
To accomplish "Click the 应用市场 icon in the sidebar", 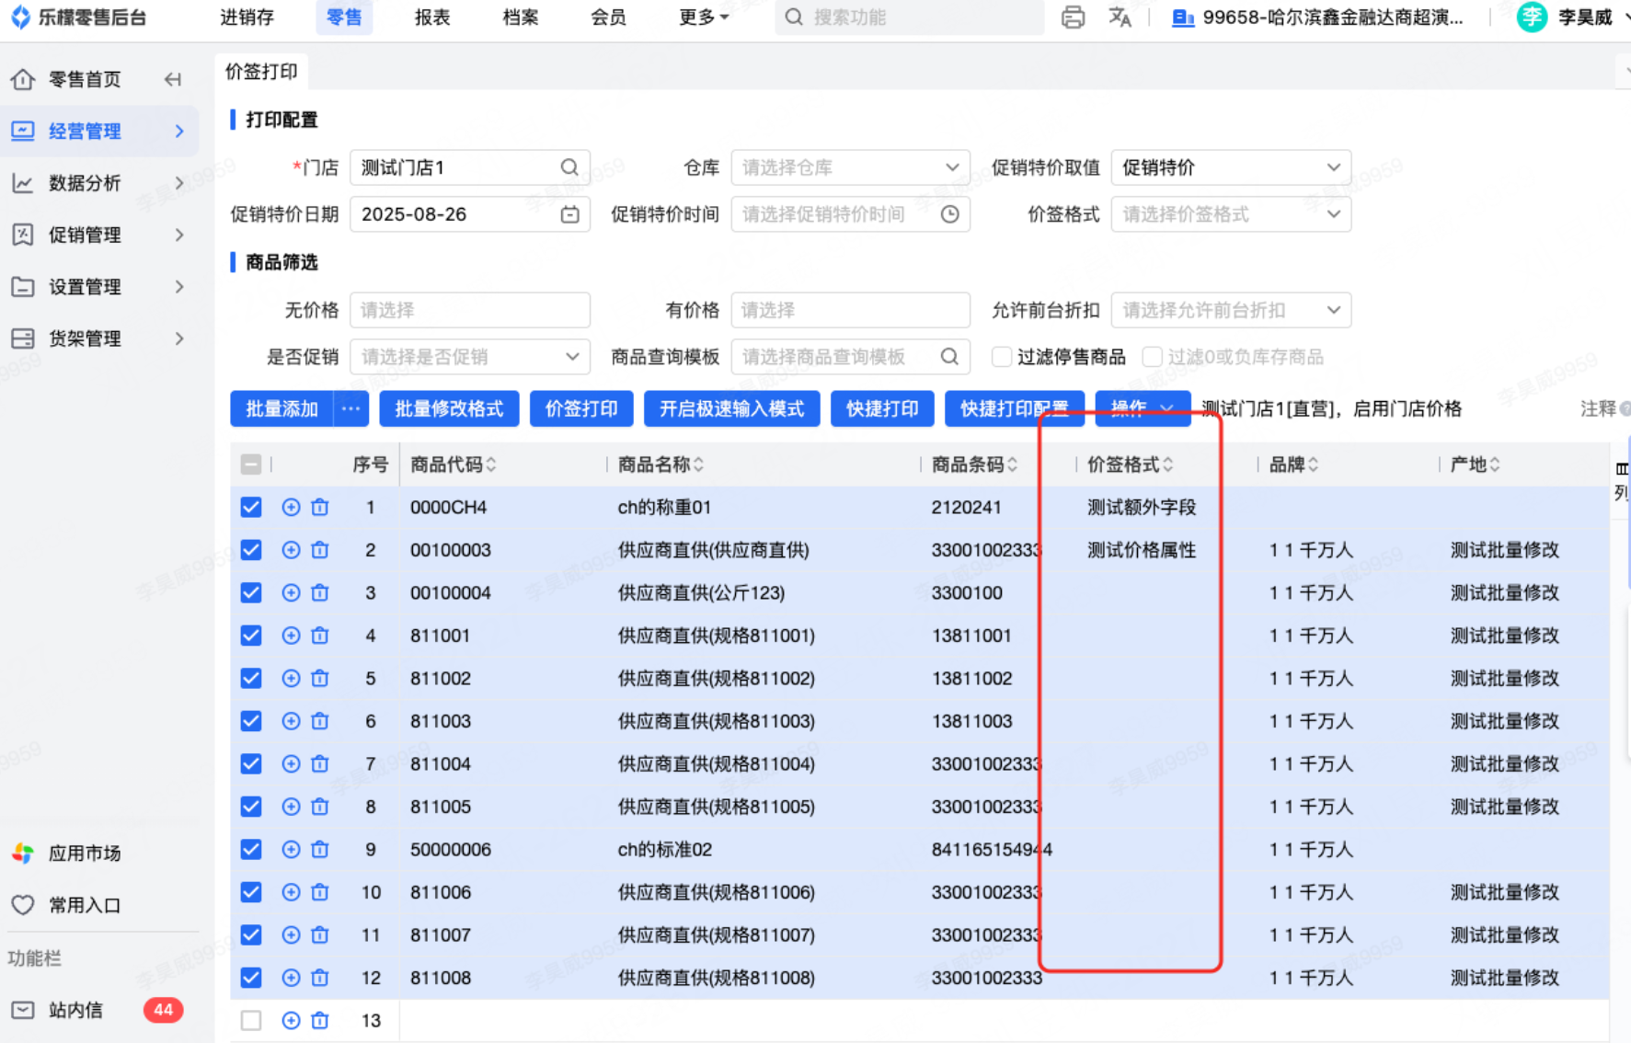I will (23, 853).
